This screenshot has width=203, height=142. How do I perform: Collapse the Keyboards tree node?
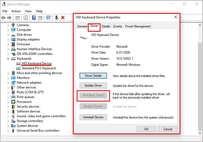click(8, 59)
